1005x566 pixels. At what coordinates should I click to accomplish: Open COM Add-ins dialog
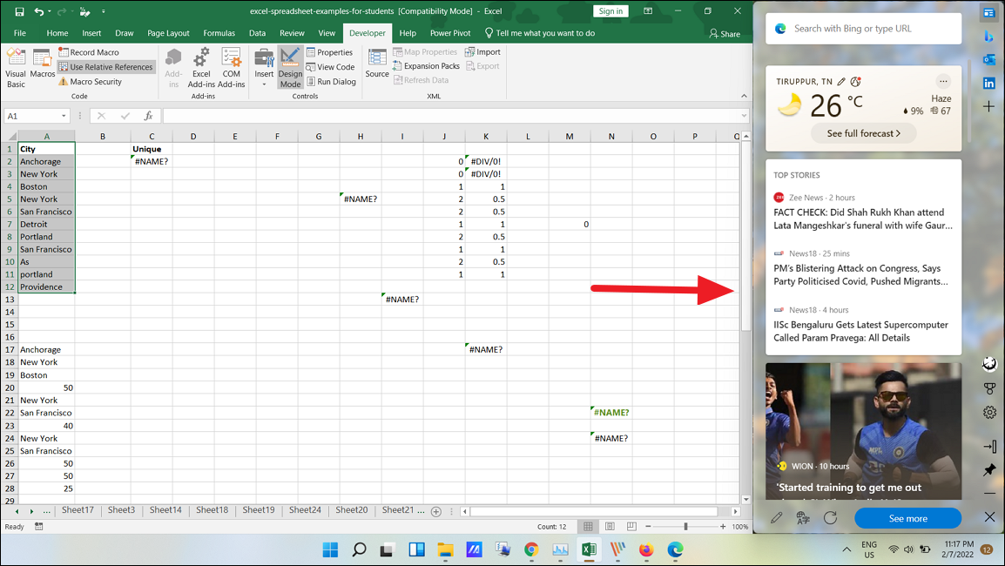(232, 67)
